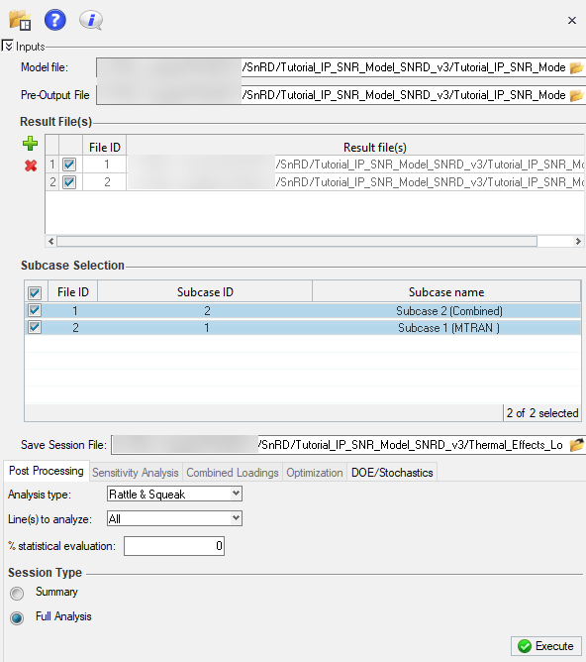The height and width of the screenshot is (662, 586).
Task: Switch to the DOE/Stochastics tab
Action: pos(392,473)
